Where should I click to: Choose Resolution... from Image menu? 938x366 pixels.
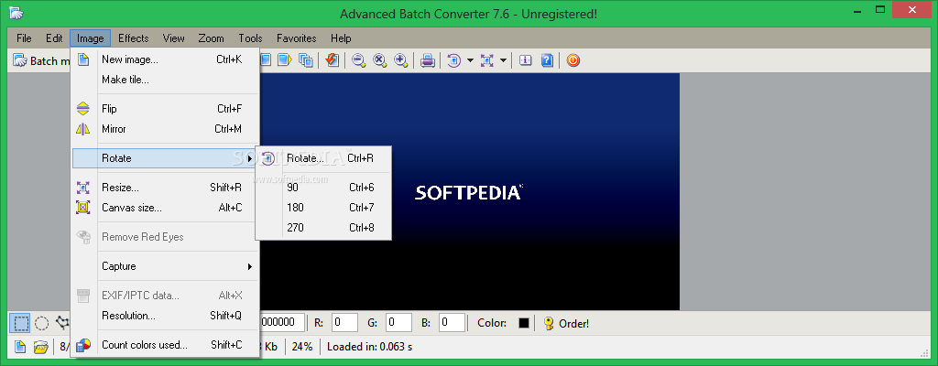165,315
